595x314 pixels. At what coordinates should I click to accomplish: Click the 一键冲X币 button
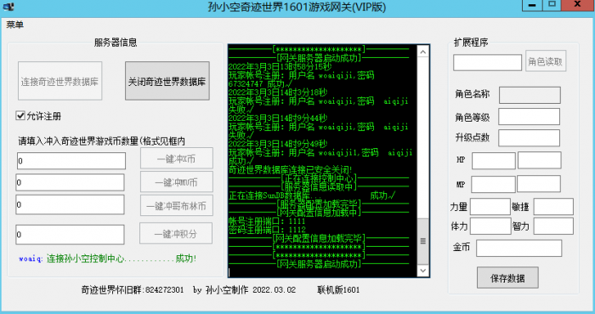[x=177, y=158]
